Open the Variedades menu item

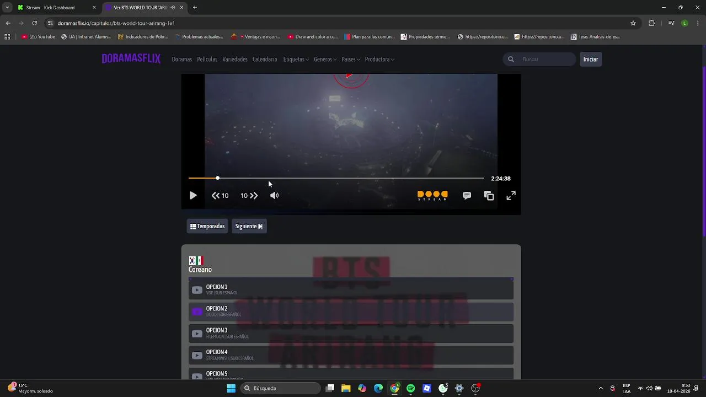tap(235, 59)
